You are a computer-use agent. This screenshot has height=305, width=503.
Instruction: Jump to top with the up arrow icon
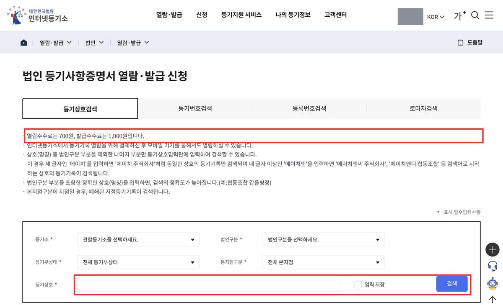pos(493,300)
